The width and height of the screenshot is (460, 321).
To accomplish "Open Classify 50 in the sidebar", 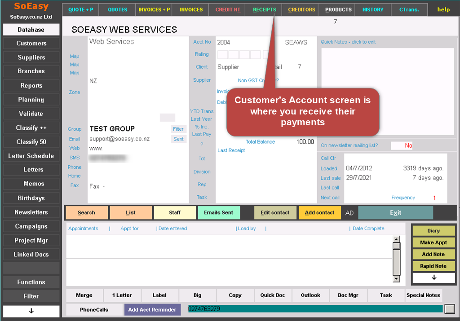I will tap(31, 142).
